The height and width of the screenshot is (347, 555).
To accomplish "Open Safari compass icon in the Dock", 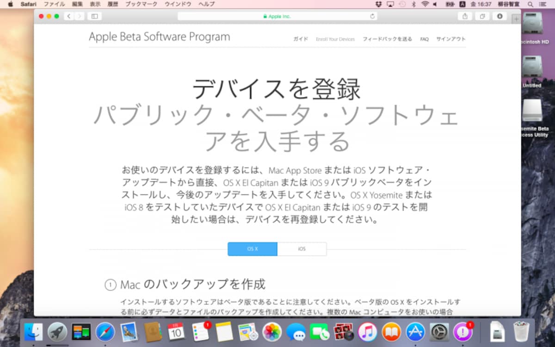I will coord(105,332).
